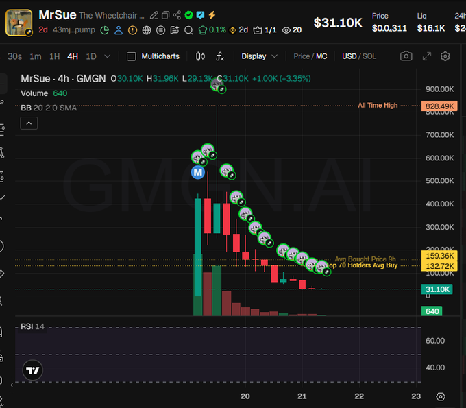Open the fx indicators icon

coord(220,56)
